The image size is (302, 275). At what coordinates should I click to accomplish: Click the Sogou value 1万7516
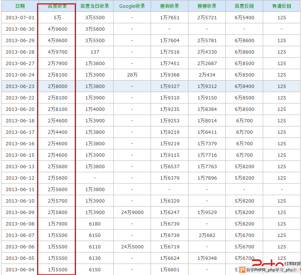(x=170, y=52)
